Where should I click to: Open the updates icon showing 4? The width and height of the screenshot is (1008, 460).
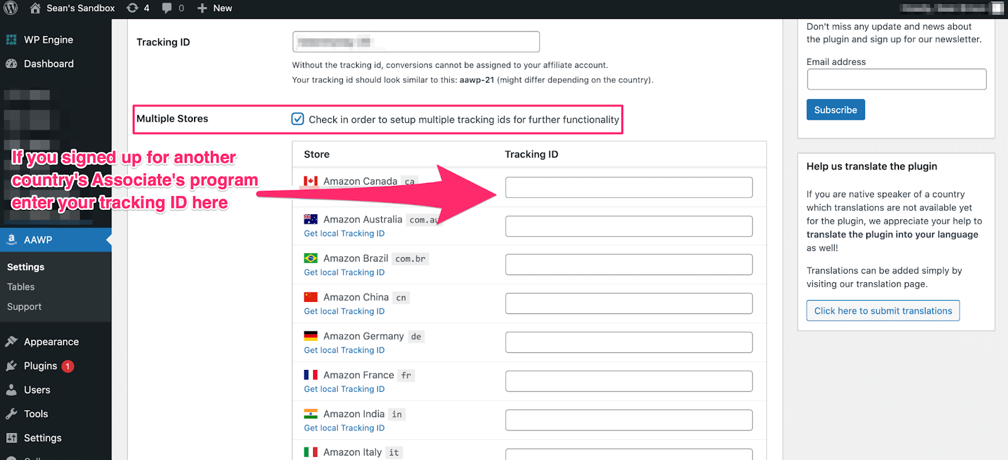point(132,8)
